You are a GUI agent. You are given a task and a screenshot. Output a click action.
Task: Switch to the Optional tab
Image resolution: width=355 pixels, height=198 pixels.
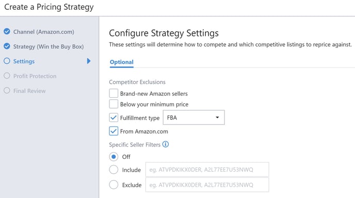pos(122,62)
